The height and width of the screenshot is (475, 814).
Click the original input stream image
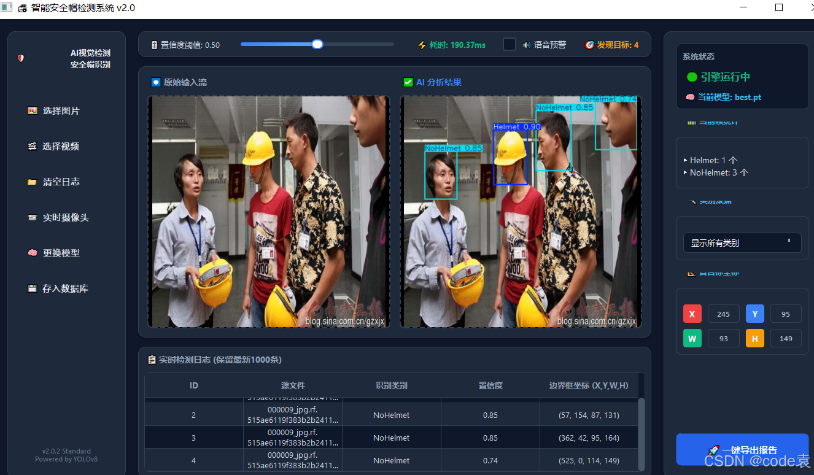click(x=269, y=212)
